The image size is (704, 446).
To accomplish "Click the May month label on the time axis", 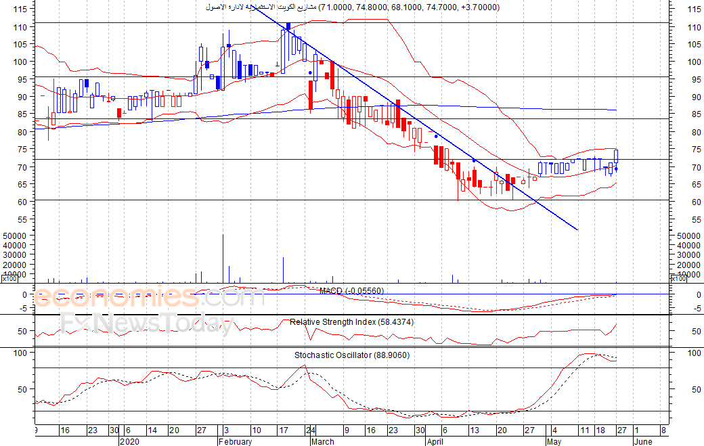I will click(554, 441).
